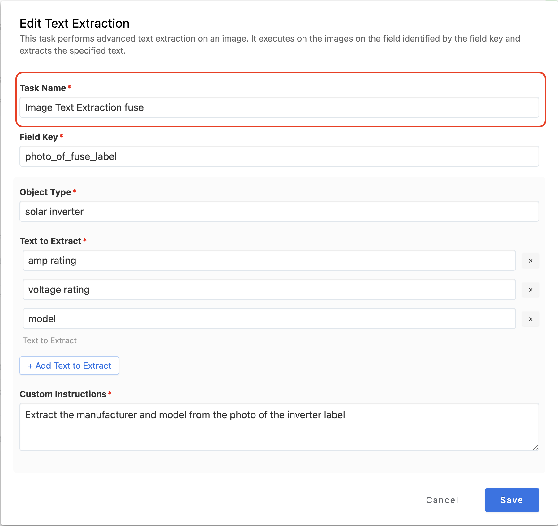
Task: Remove the amp rating extraction entry
Action: pyautogui.click(x=530, y=261)
